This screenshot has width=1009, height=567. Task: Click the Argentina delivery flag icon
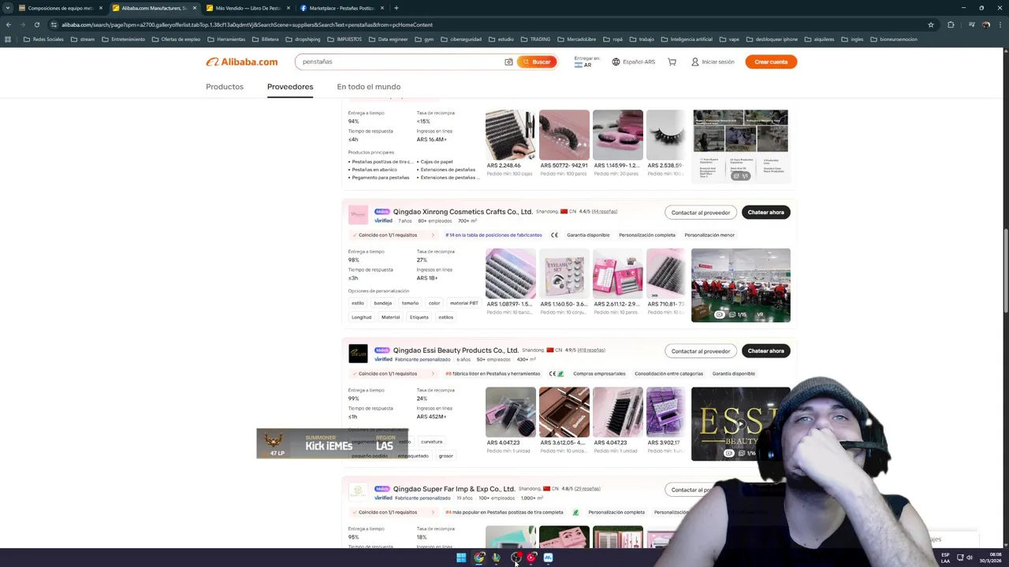pos(579,65)
